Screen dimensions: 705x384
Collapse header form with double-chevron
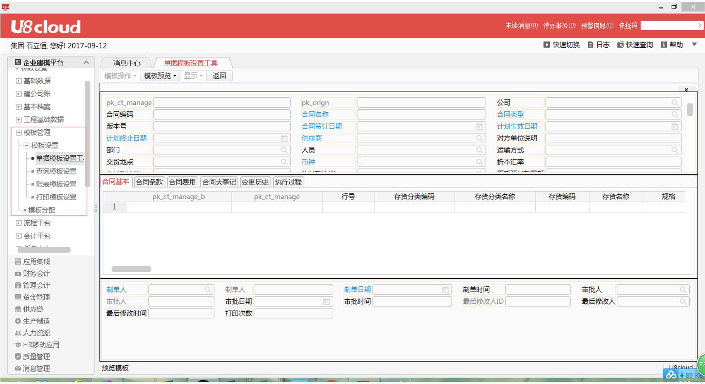tap(686, 89)
